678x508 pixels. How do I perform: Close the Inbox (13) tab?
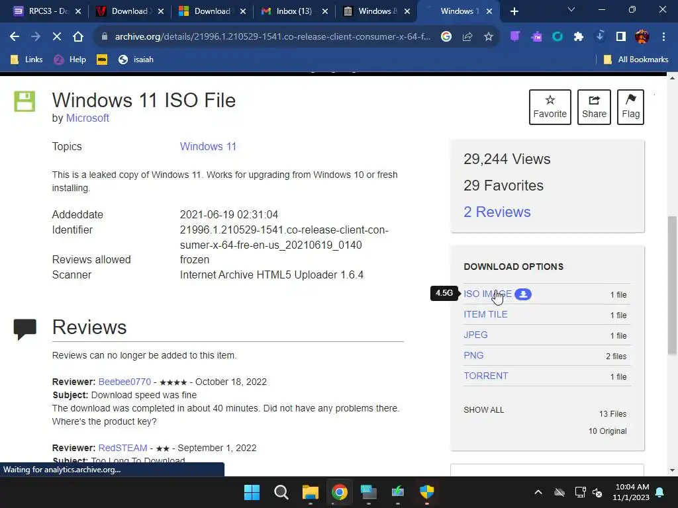325,11
